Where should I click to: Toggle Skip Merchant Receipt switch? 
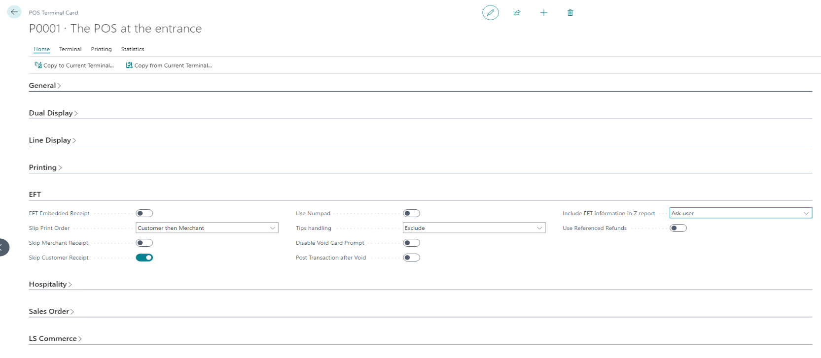click(144, 243)
